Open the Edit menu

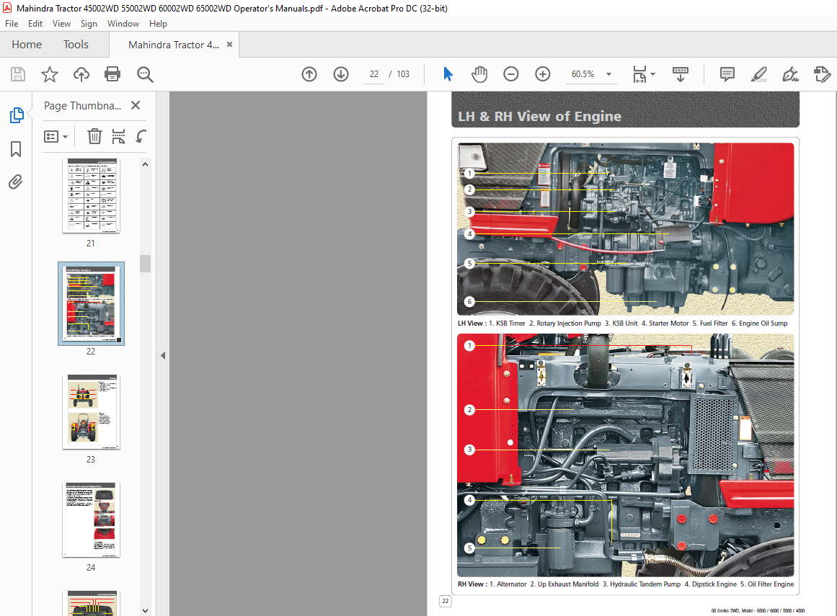35,24
